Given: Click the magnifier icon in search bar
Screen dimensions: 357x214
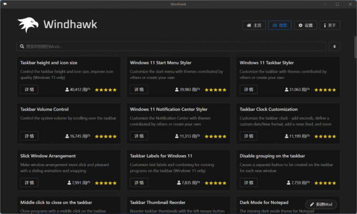Looking at the screenshot, I should [x=22, y=47].
